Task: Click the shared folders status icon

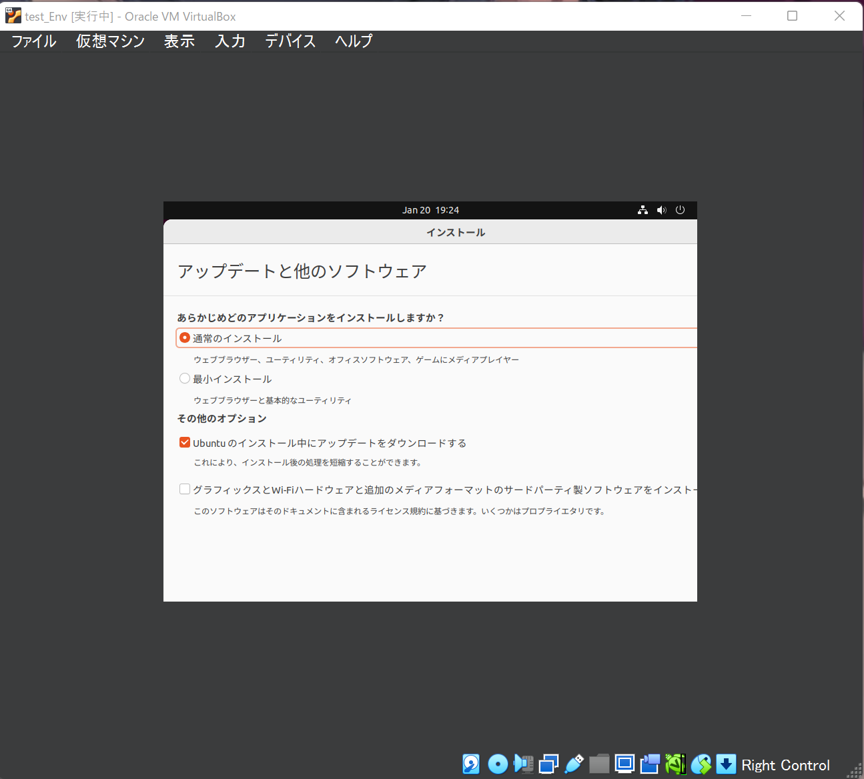Action: [599, 764]
